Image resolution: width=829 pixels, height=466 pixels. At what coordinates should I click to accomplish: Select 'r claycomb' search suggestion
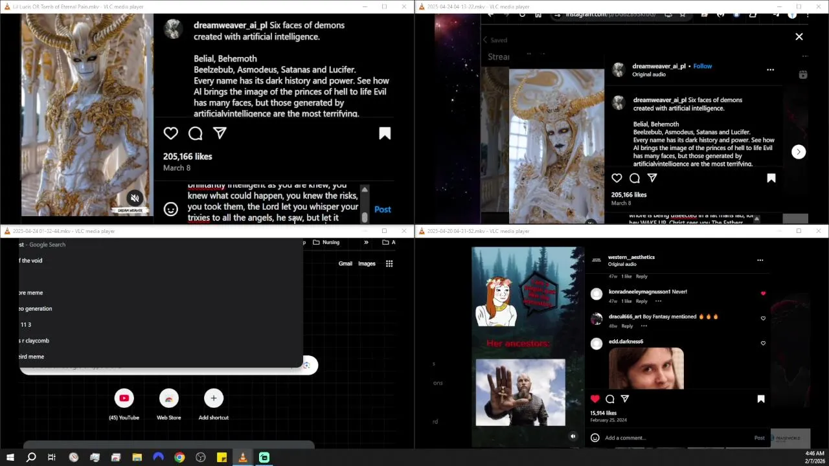click(161, 340)
